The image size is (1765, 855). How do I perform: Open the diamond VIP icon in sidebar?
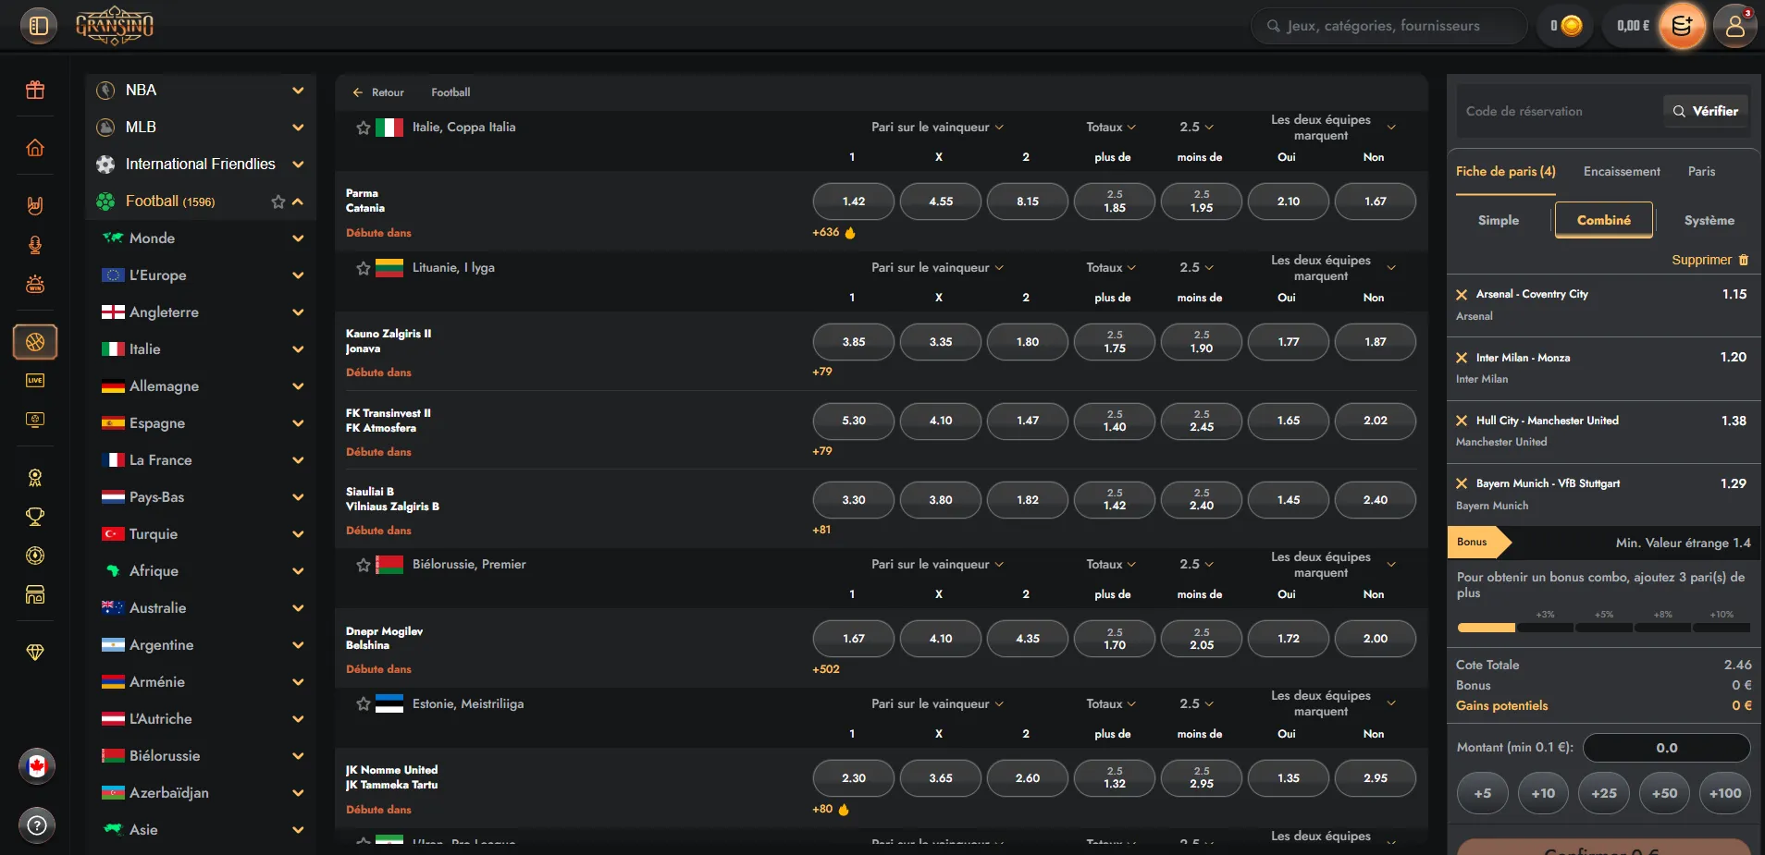pos(35,653)
